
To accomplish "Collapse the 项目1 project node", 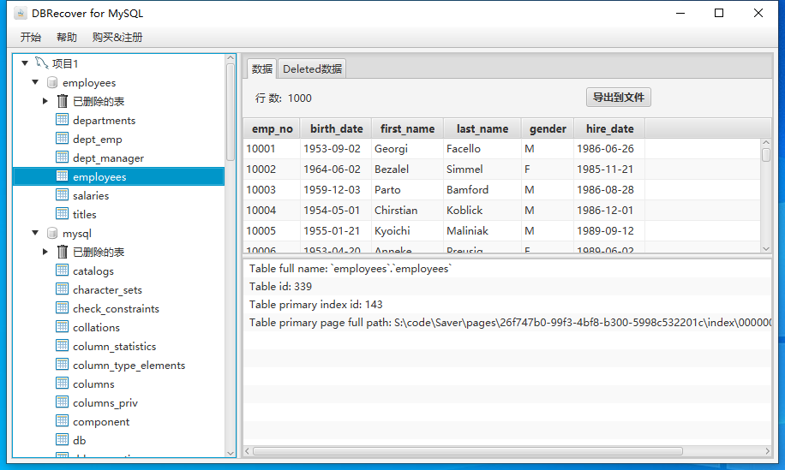I will pos(25,63).
